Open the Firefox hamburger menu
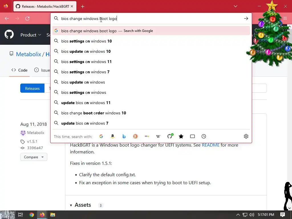 pos(285,18)
